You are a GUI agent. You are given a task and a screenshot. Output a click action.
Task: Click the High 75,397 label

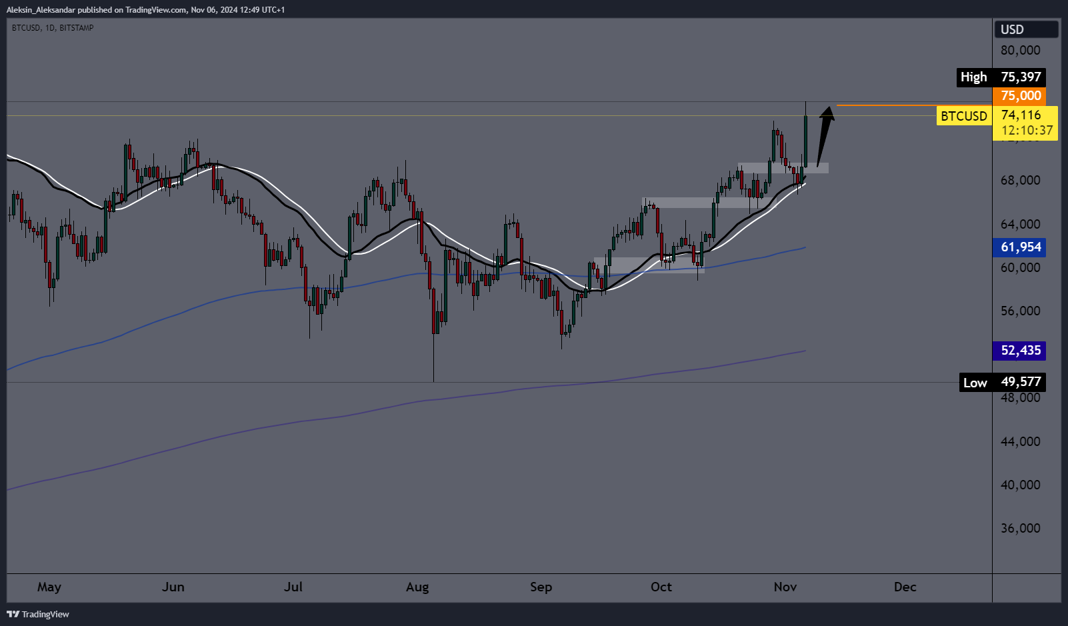tap(1001, 77)
